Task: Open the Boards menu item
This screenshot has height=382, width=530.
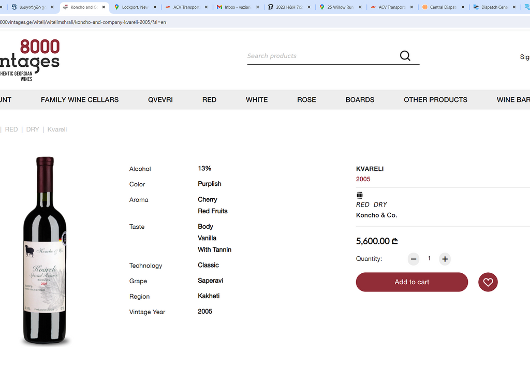Action: point(360,100)
